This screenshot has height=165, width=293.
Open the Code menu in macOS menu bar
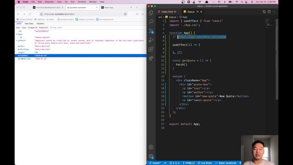click(26, 2)
